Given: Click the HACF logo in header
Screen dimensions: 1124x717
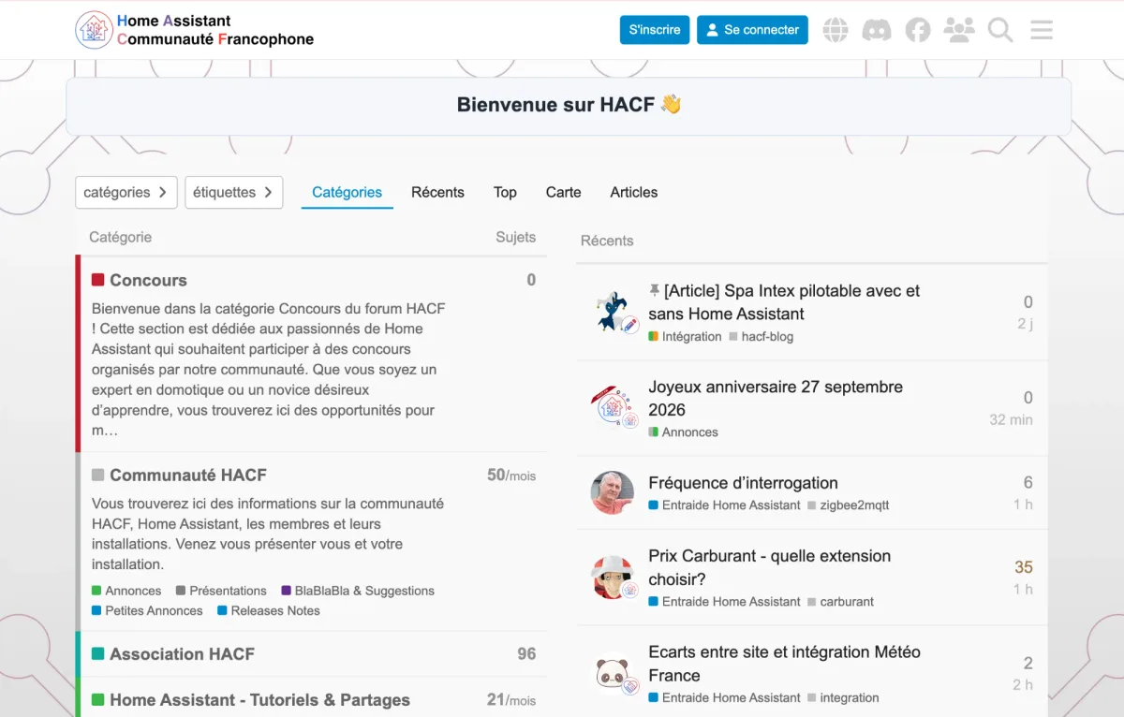Looking at the screenshot, I should click(x=194, y=30).
